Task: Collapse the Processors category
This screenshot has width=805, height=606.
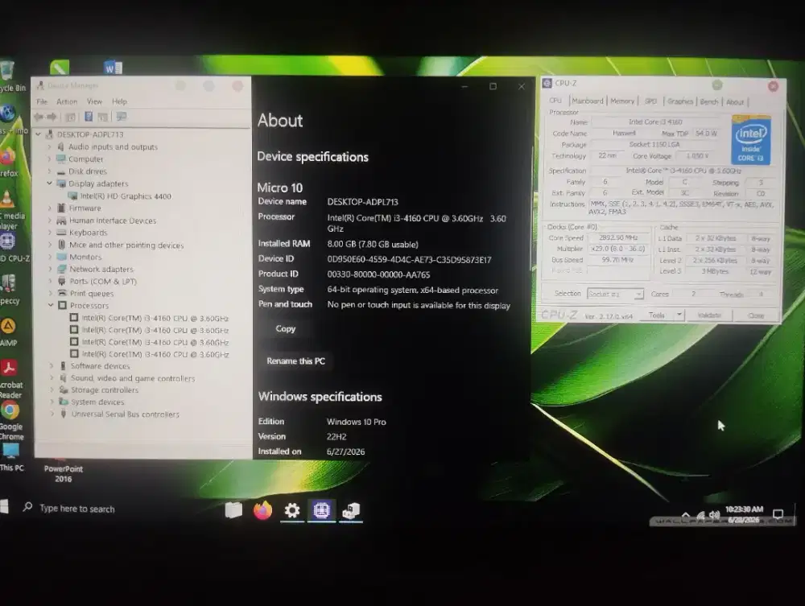Action: 51,305
